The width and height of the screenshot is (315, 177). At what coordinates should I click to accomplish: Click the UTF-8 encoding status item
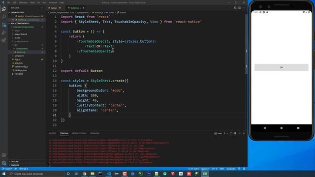(215, 169)
